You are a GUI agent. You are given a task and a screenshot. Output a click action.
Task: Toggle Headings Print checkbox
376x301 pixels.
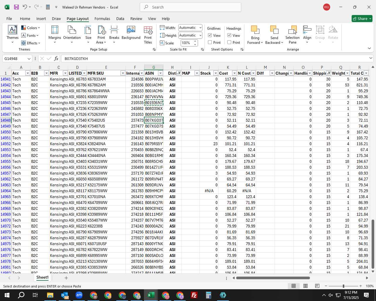coord(229,42)
